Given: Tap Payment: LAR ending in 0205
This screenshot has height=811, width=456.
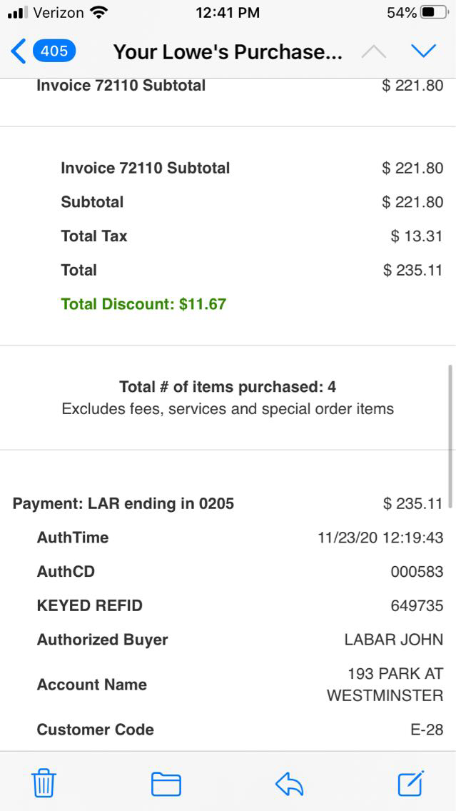Looking at the screenshot, I should 123,503.
